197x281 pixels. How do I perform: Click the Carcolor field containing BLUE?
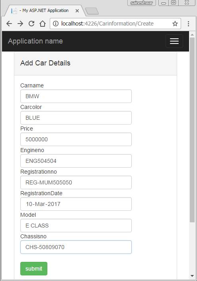(76, 118)
